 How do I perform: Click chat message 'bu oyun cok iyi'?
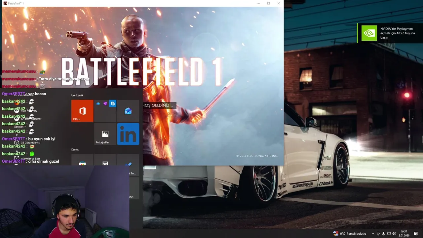click(x=42, y=139)
